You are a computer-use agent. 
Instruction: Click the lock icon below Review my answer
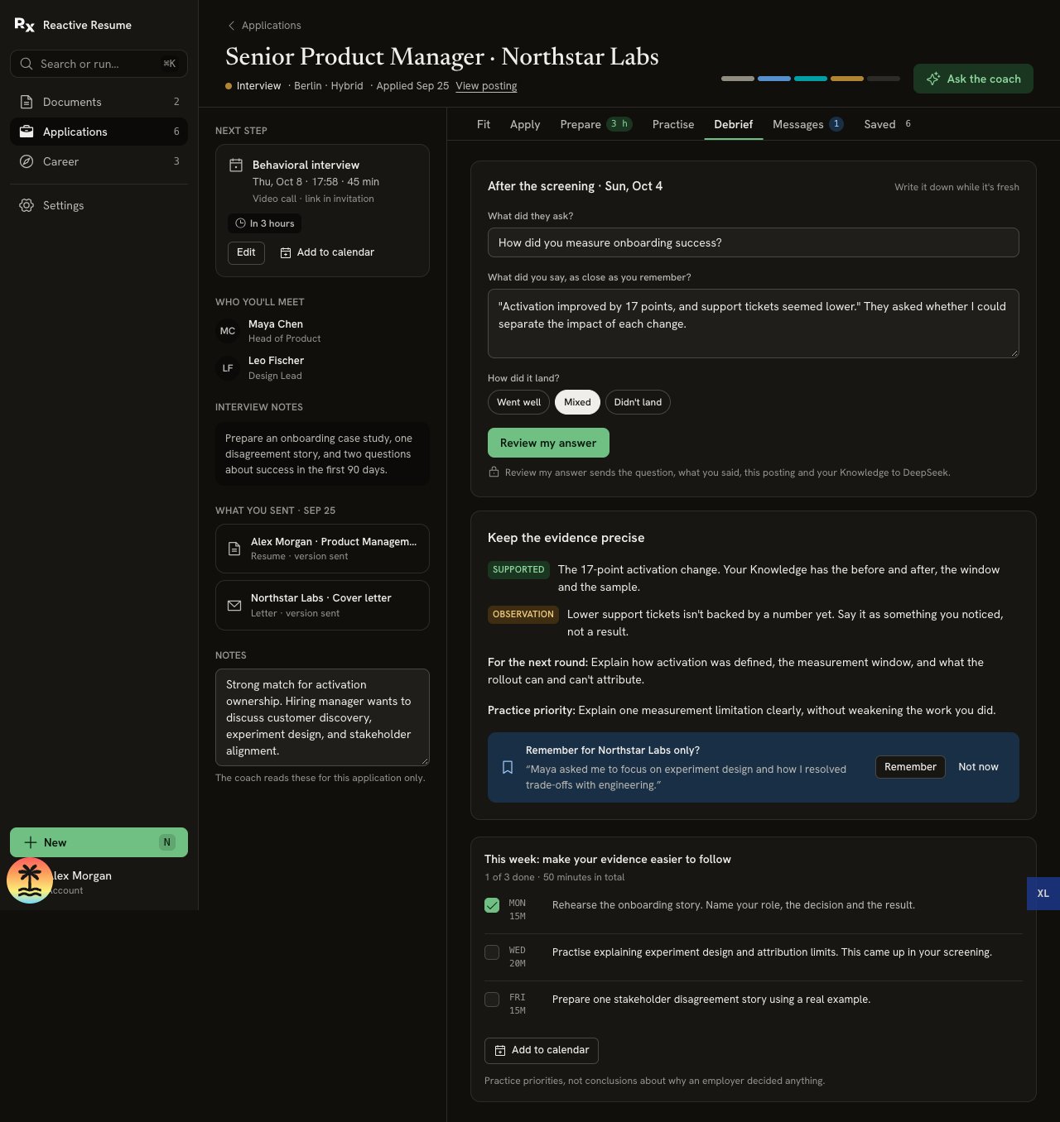click(494, 472)
